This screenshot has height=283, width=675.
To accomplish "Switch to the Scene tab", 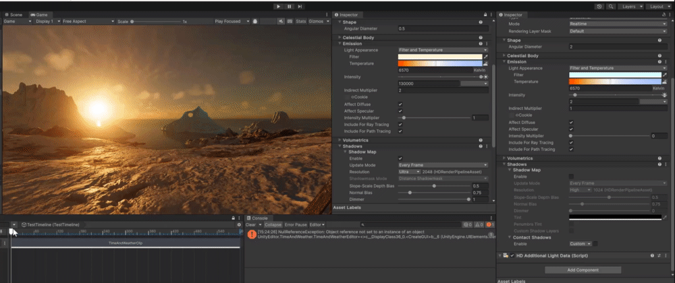I will [x=15, y=14].
